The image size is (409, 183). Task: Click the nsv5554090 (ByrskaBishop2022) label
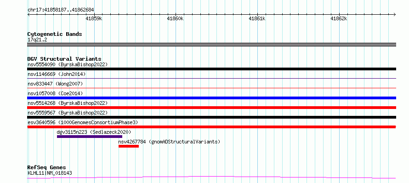coord(68,64)
